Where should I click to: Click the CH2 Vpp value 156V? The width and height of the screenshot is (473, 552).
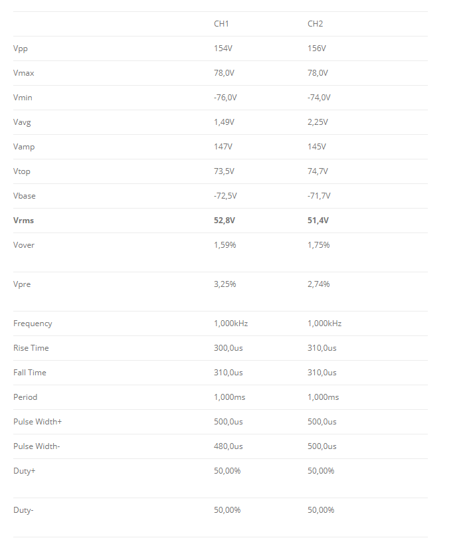click(x=317, y=48)
